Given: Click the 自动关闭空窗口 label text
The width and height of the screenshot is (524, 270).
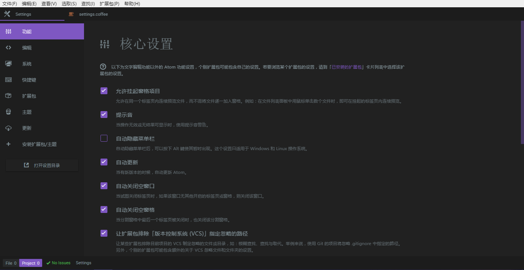Looking at the screenshot, I should coord(135,186).
